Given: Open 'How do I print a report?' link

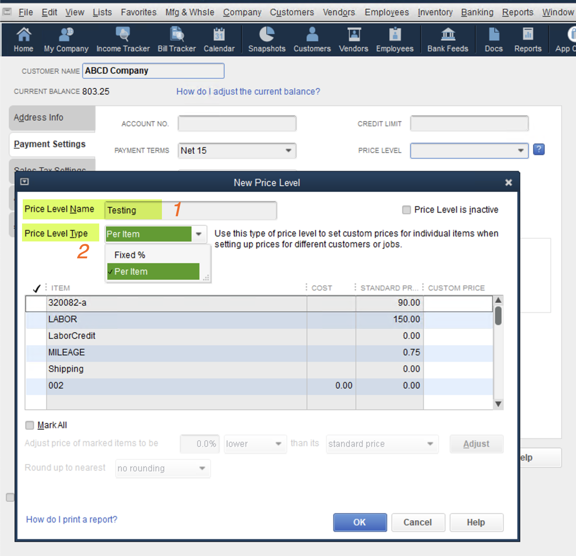Looking at the screenshot, I should [x=72, y=519].
